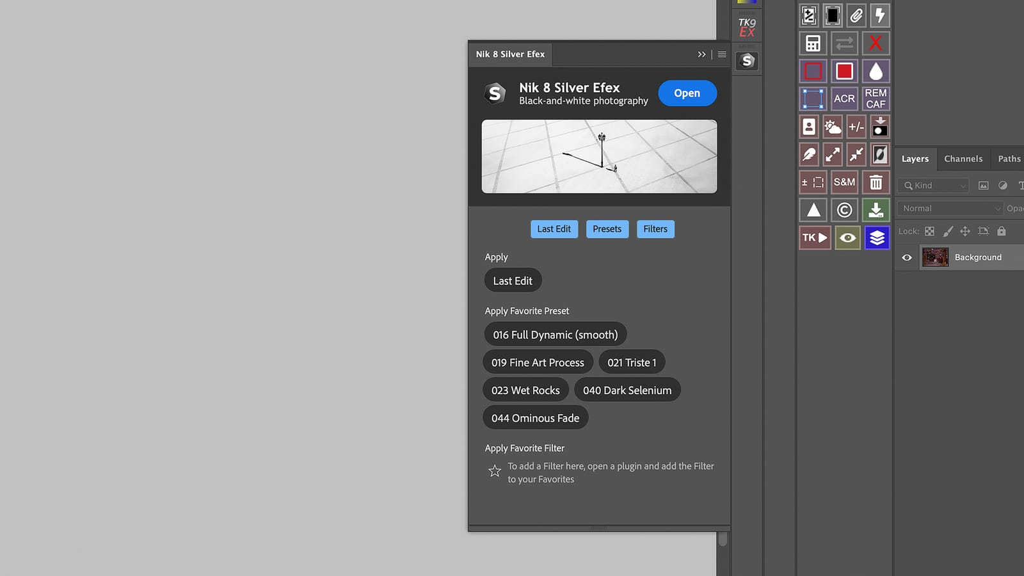Click the red X icon

[x=875, y=44]
